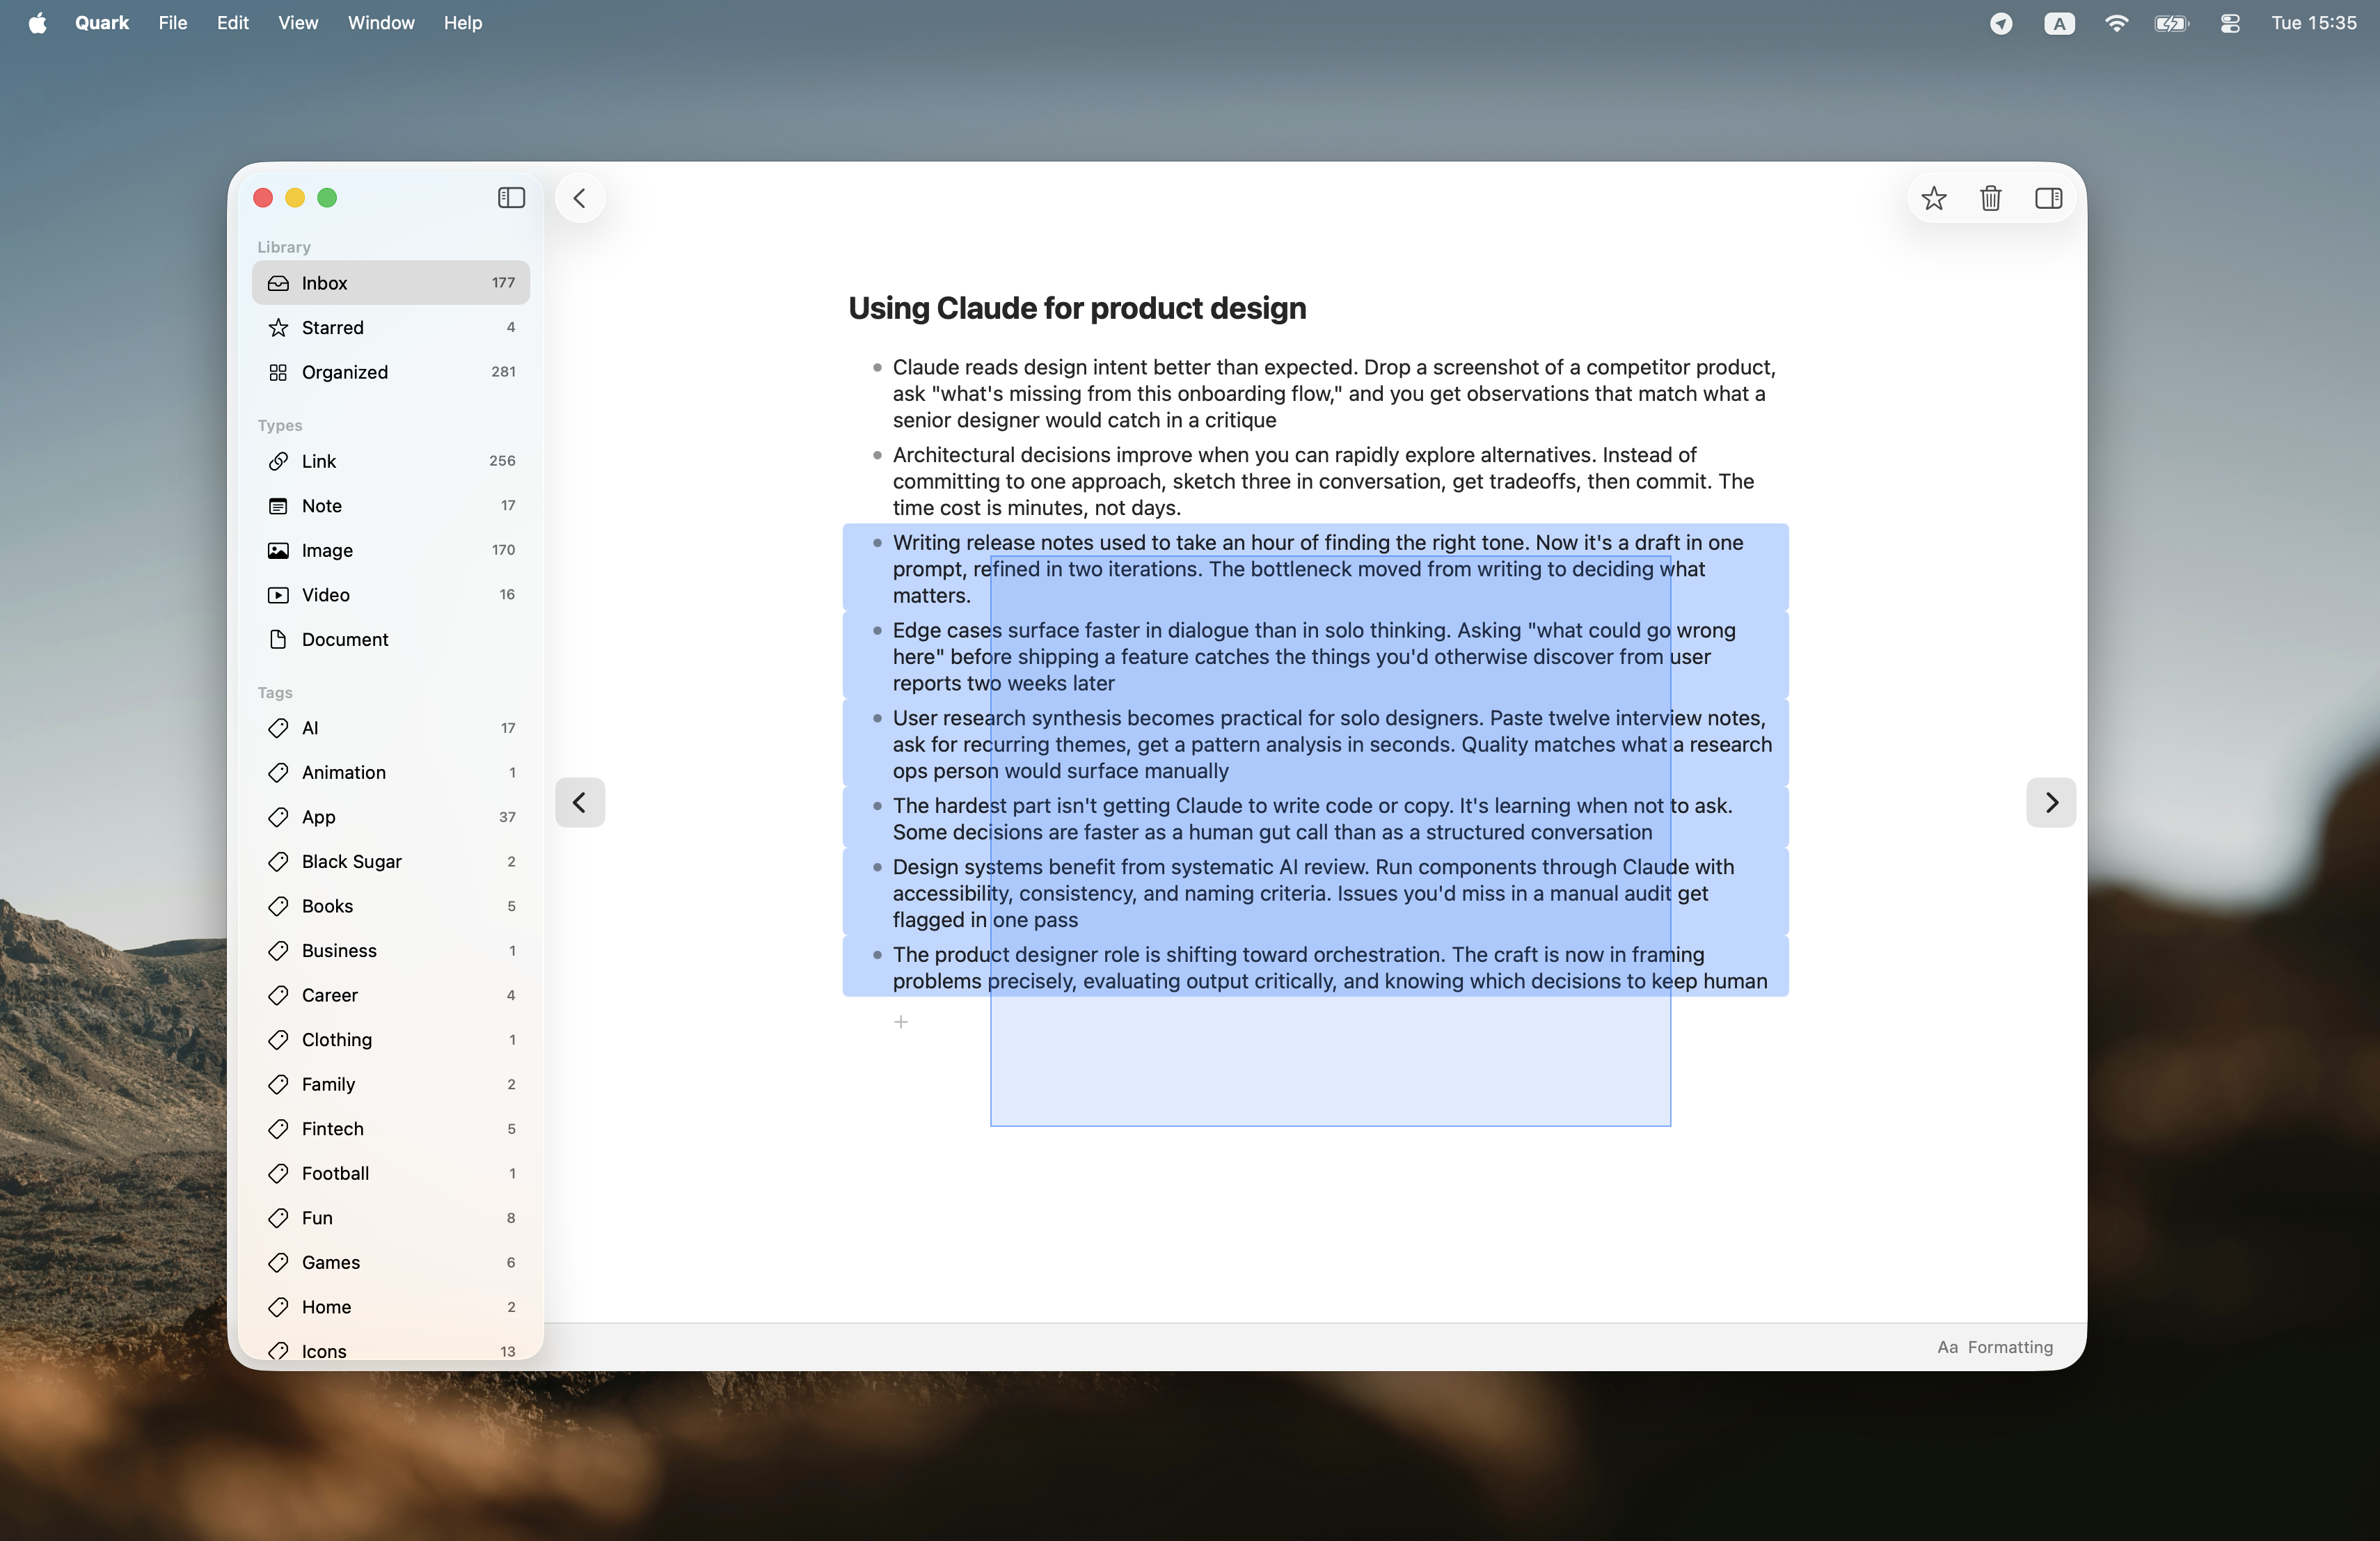Image resolution: width=2380 pixels, height=1541 pixels.
Task: Select the Home tag
Action: coord(391,1306)
